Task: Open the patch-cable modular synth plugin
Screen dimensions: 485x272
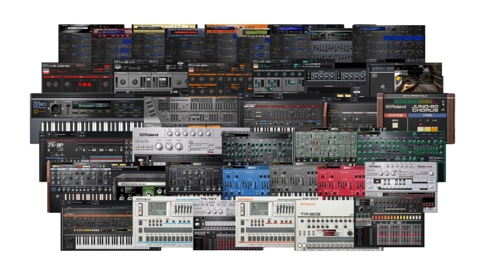Action: click(325, 146)
